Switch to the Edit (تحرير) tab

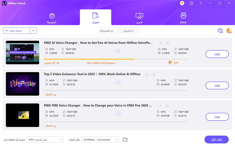pos(139,18)
